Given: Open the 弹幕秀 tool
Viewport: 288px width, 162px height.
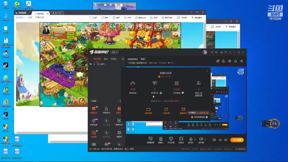Looking at the screenshot, I should click(x=119, y=134).
